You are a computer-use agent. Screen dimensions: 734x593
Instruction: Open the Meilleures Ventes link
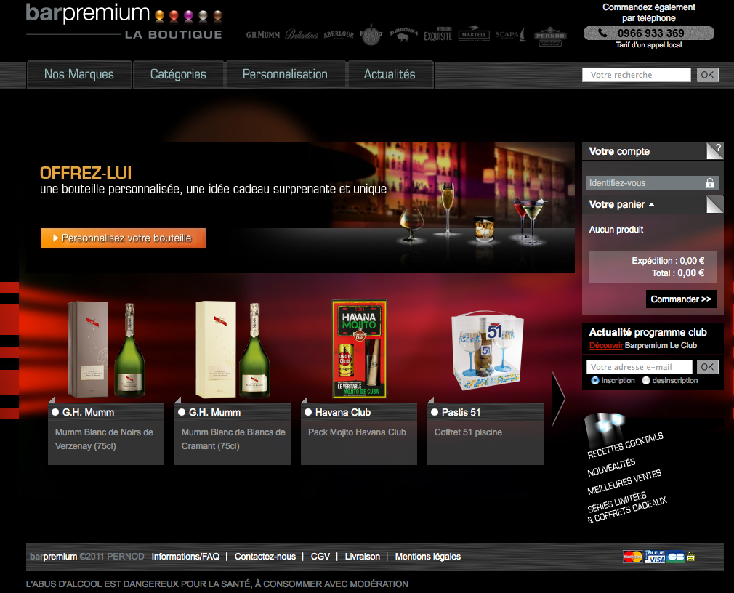coord(624,482)
